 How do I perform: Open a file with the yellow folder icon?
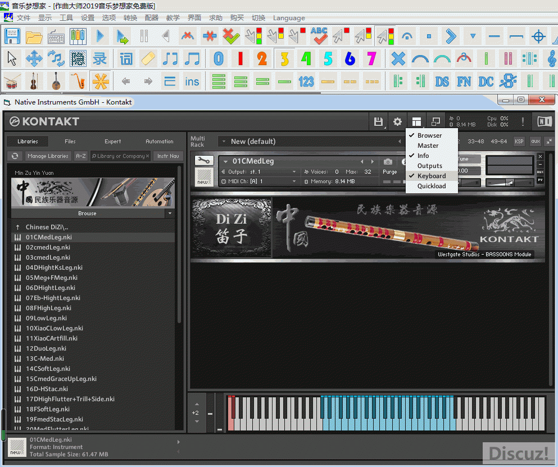click(x=34, y=36)
